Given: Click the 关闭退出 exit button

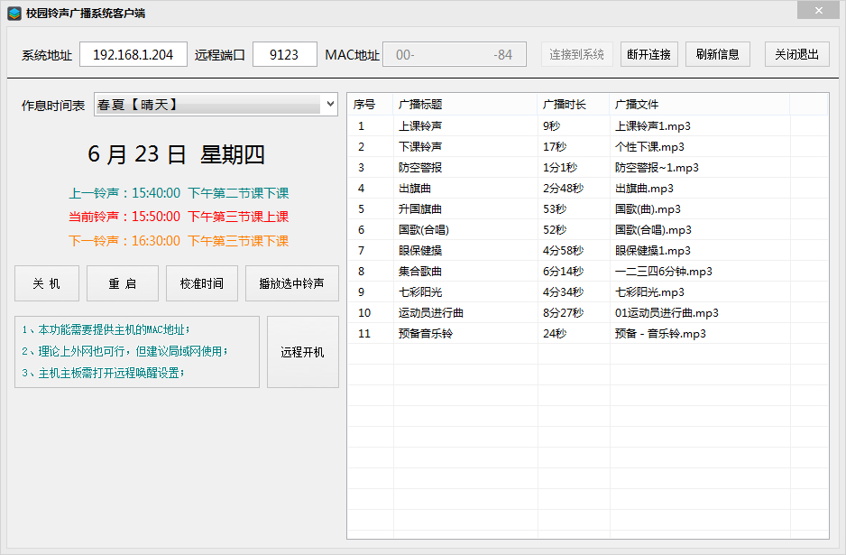Looking at the screenshot, I should pyautogui.click(x=795, y=54).
